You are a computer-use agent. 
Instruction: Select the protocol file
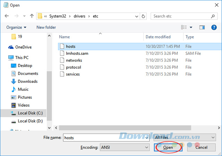140,67
